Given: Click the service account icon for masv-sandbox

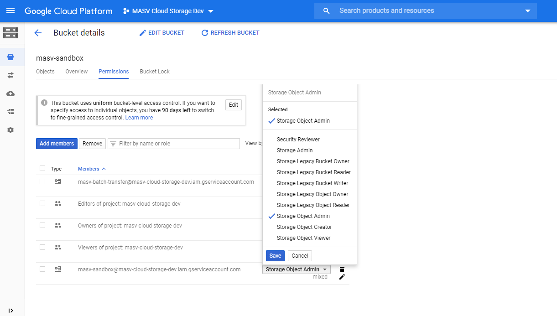Looking at the screenshot, I should [58, 269].
